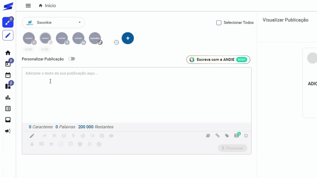Expand the hamburger menu in top bar
The height and width of the screenshot is (178, 317).
coord(28,6)
